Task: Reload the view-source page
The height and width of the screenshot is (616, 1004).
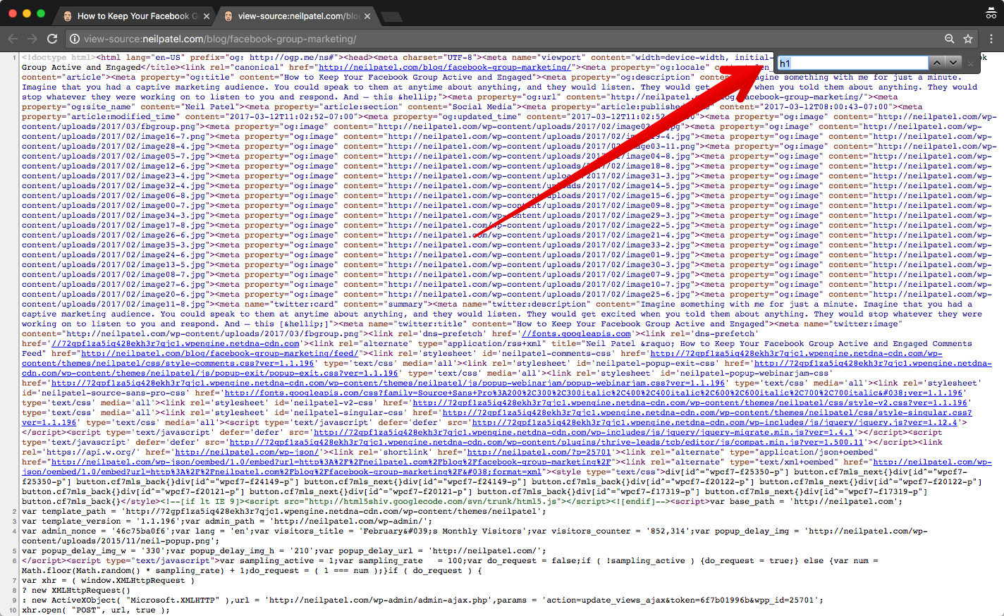Action: click(52, 39)
